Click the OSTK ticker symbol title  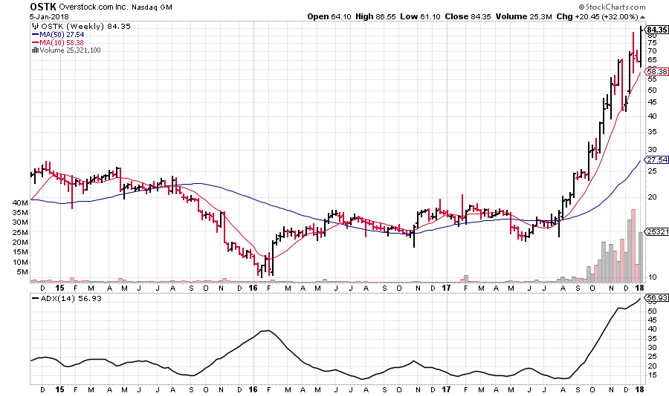click(x=42, y=7)
